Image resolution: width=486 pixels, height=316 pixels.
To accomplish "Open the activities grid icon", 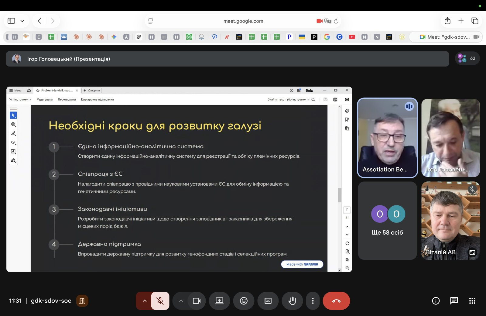I will pyautogui.click(x=472, y=301).
